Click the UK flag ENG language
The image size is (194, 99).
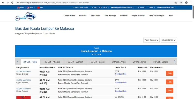[20, 7]
